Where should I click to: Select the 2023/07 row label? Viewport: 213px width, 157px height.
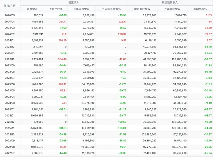(10, 78)
